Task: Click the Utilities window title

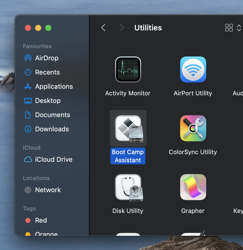Action: point(148,28)
